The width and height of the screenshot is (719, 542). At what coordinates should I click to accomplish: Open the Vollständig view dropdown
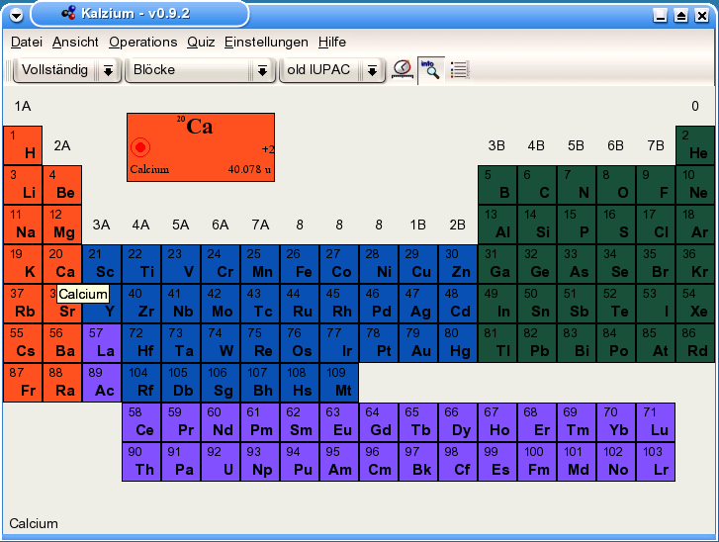(65, 70)
